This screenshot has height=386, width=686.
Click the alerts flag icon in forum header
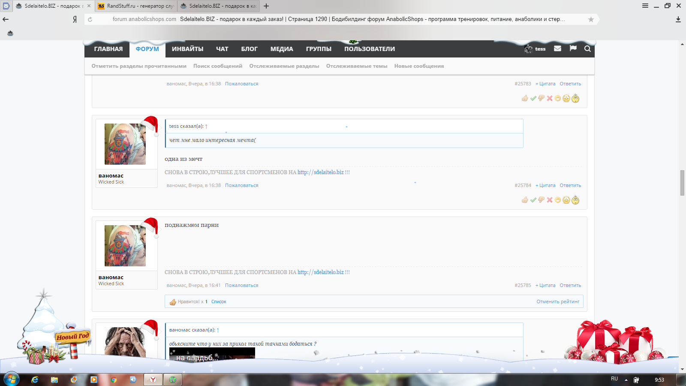573,48
